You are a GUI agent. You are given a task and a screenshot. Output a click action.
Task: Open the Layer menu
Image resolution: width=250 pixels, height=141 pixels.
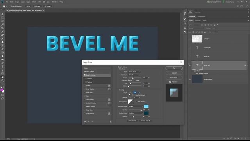23,2
